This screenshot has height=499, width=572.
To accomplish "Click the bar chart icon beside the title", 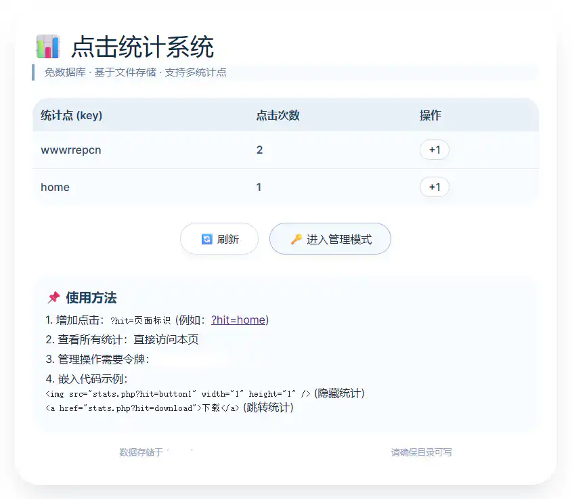I will [x=49, y=46].
